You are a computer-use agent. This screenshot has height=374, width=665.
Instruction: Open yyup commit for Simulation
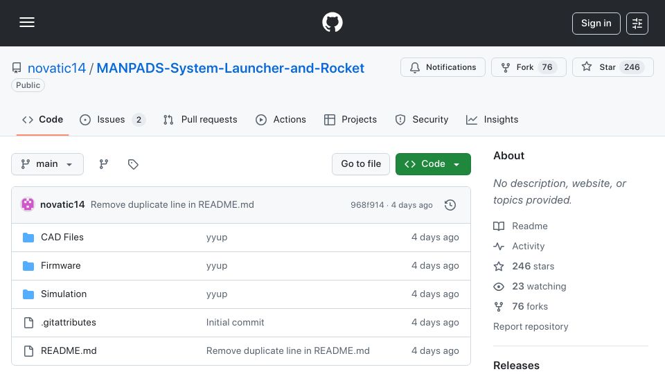(x=217, y=294)
